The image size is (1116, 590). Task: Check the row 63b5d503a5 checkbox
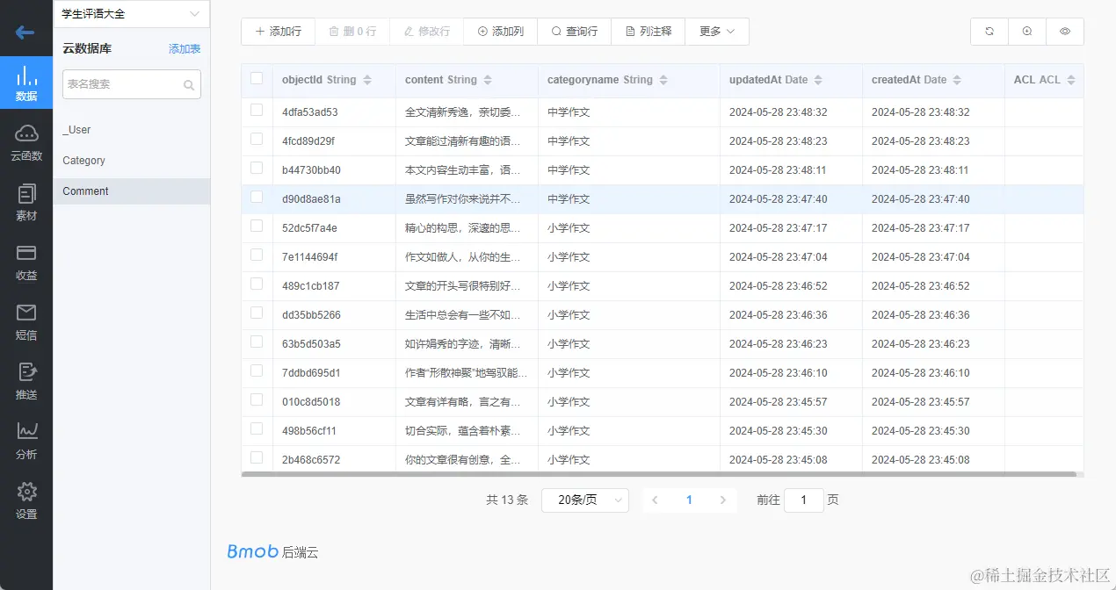point(257,342)
